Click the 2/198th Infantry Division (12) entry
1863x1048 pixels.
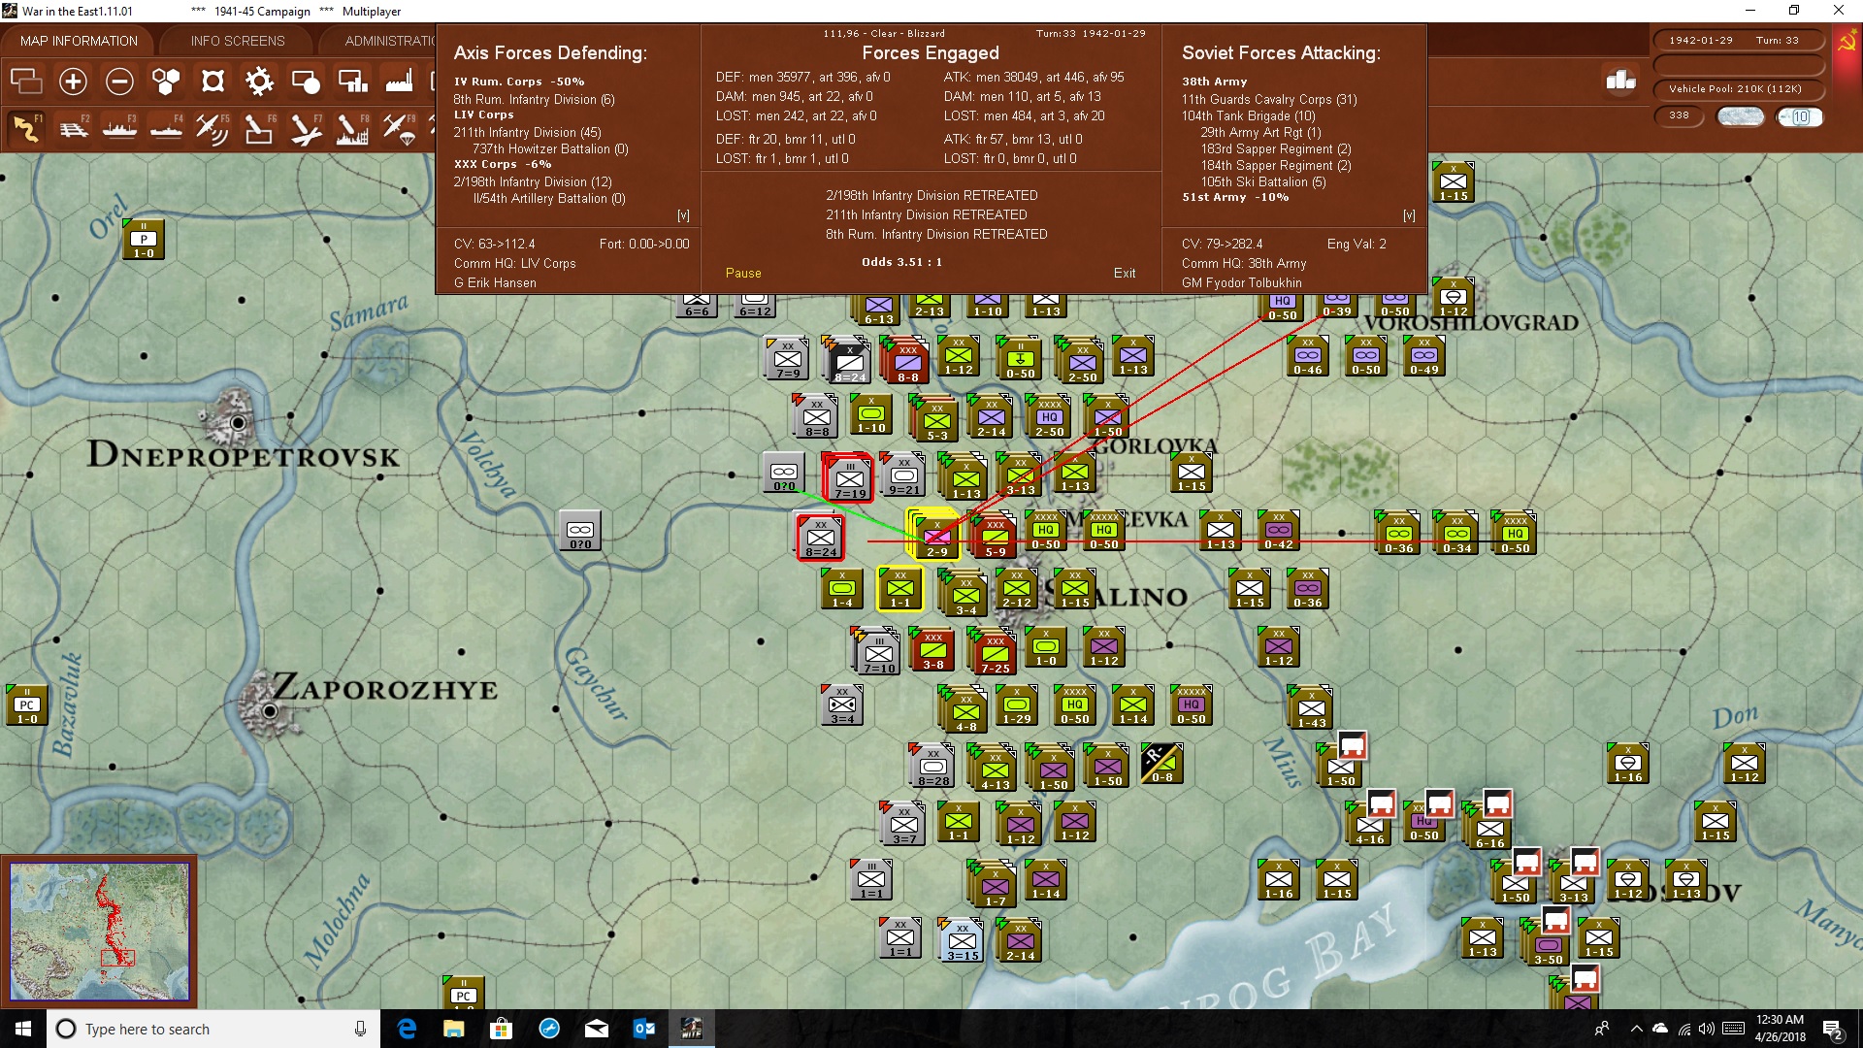click(533, 181)
